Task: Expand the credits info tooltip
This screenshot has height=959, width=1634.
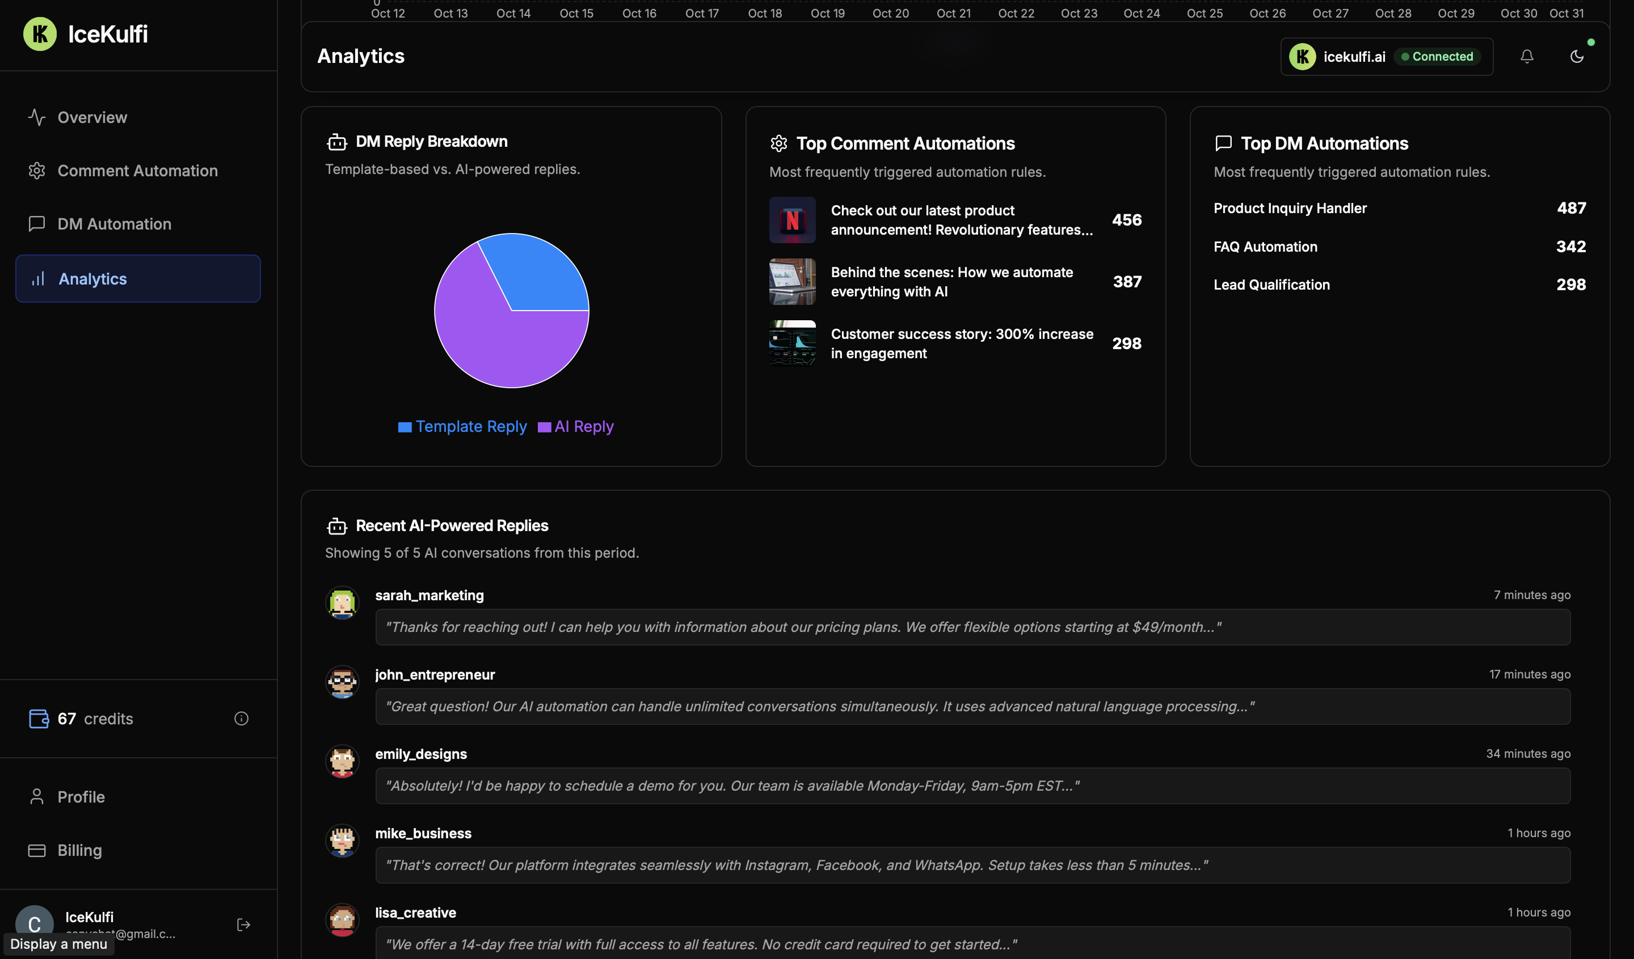Action: click(x=241, y=718)
